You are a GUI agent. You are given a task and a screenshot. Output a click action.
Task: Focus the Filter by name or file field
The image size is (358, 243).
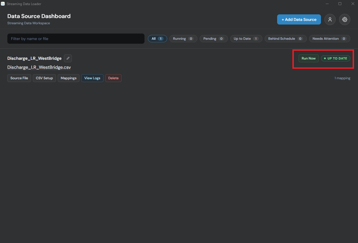(76, 39)
